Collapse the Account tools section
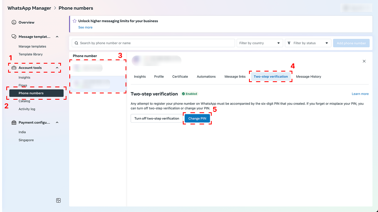Image resolution: width=378 pixels, height=212 pixels. (x=57, y=68)
